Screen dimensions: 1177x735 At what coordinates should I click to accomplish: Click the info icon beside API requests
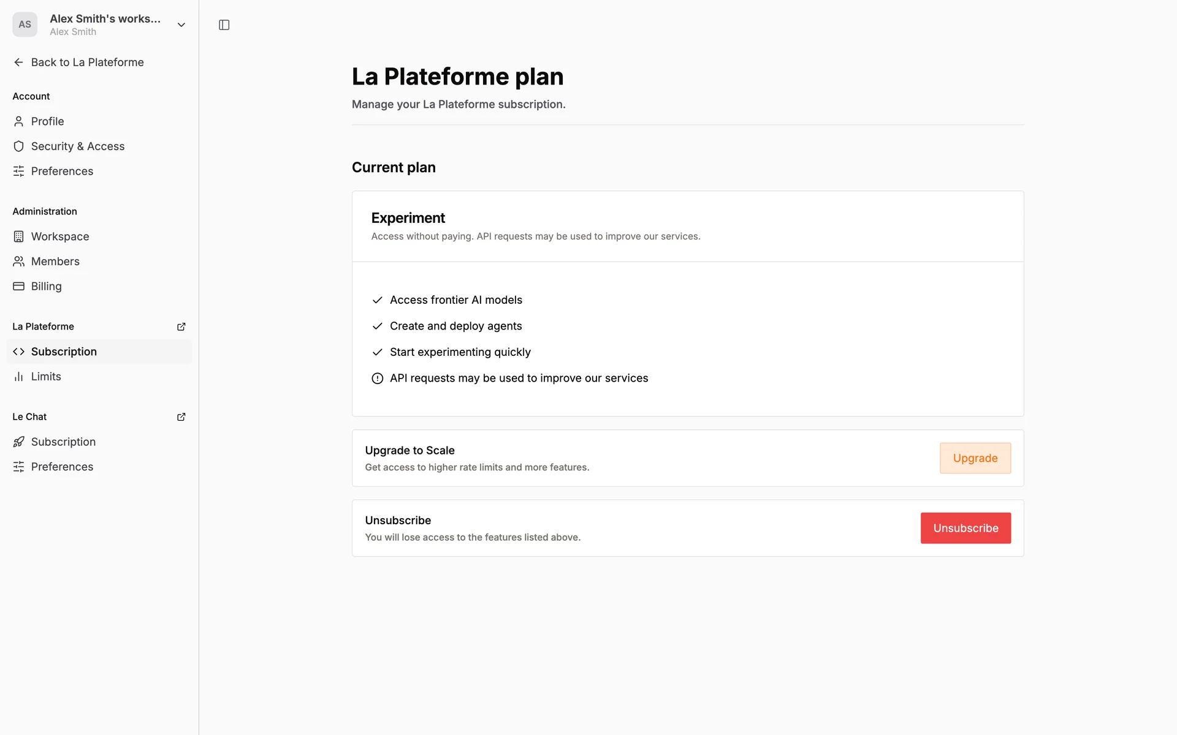tap(378, 379)
